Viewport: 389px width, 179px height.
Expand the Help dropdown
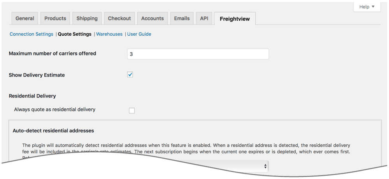pos(367,7)
